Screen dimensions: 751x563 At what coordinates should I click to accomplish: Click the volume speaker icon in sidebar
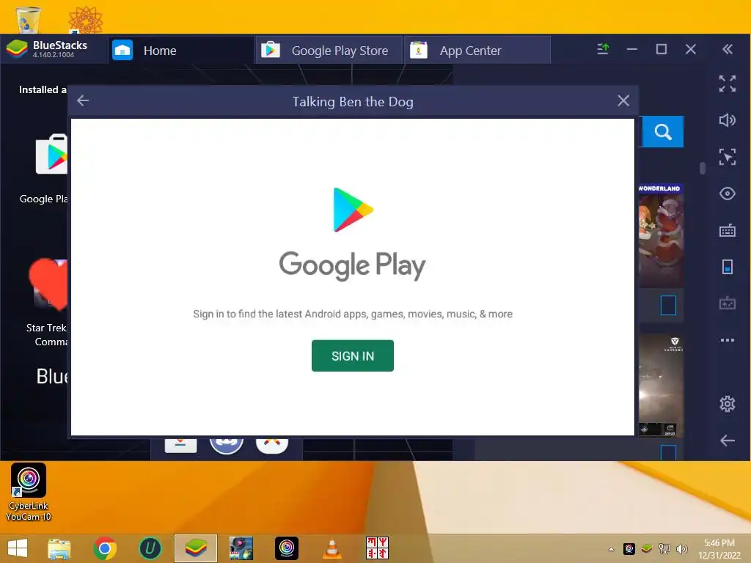pyautogui.click(x=727, y=120)
